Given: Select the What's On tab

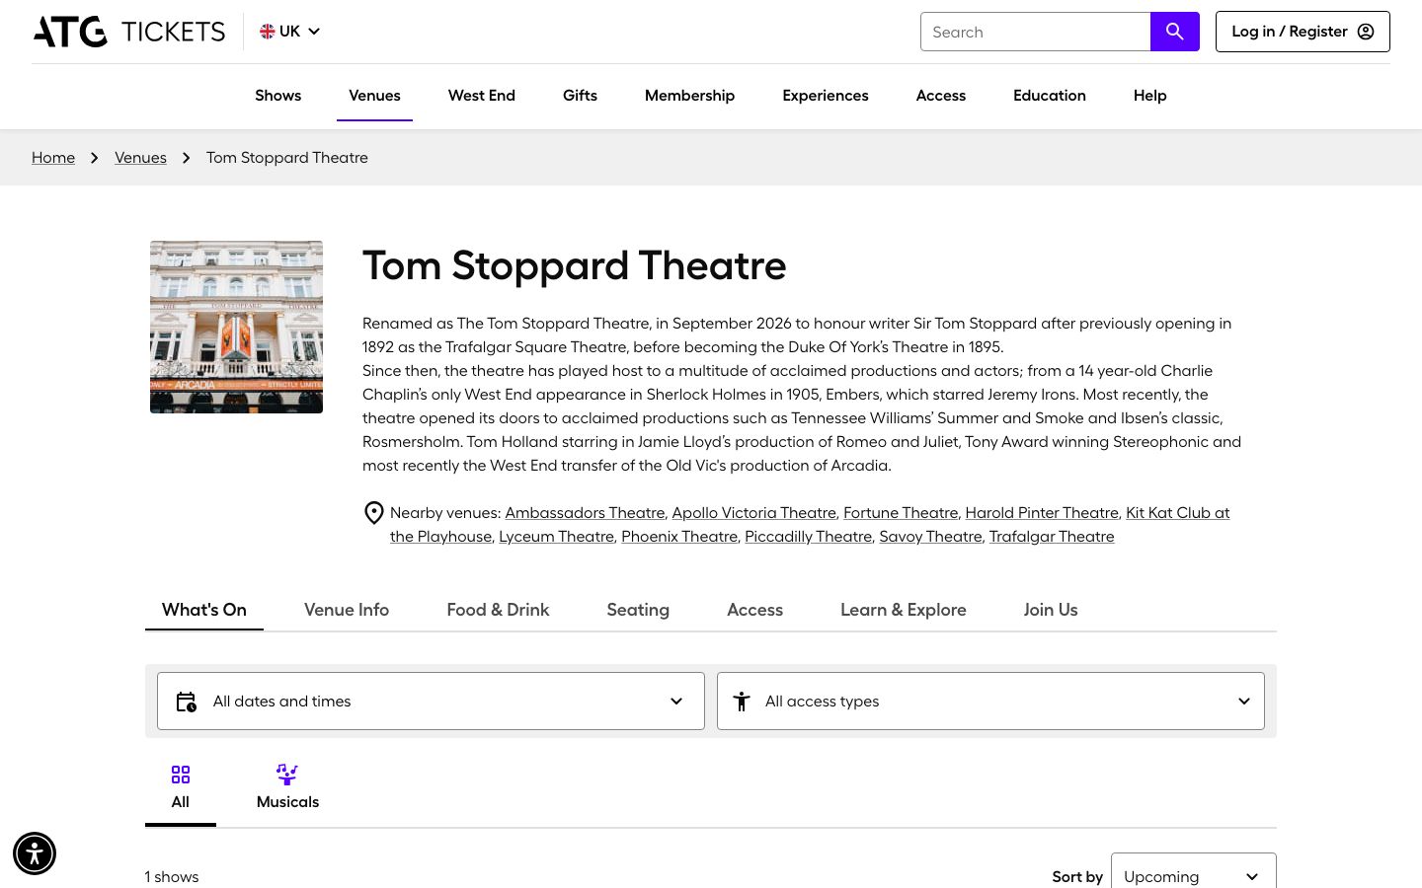Looking at the screenshot, I should (204, 610).
